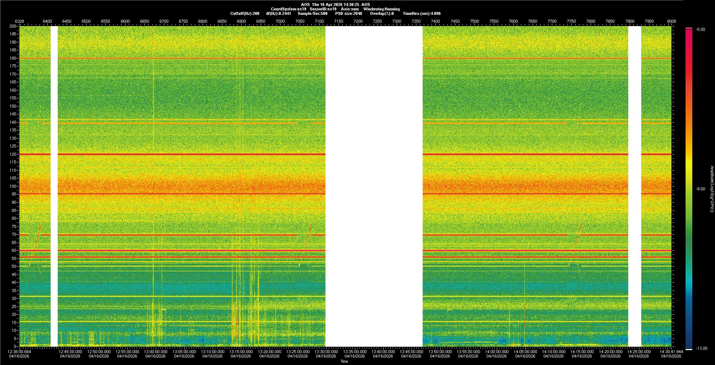Select the narrow white gap near 14:25

pos(635,186)
